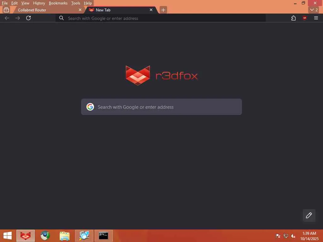This screenshot has width=323, height=242.
Task: Open the Windows Start menu
Action: coord(8,236)
